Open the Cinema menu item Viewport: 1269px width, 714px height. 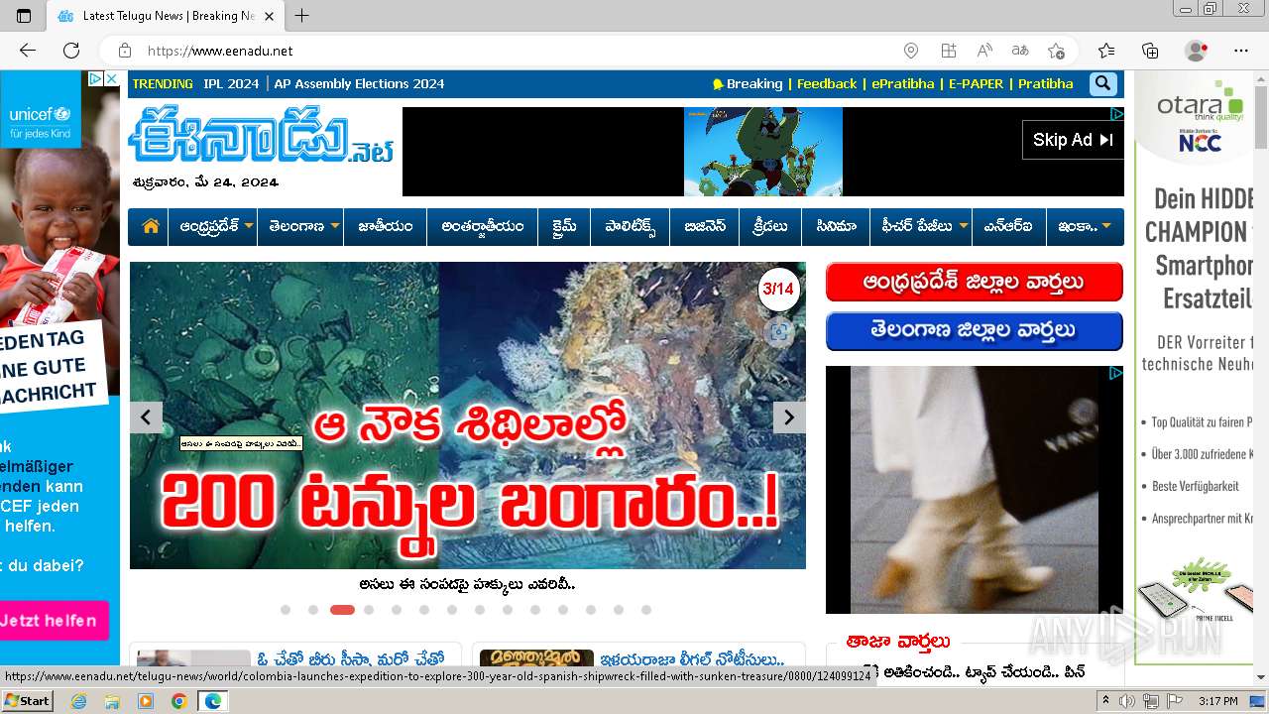point(836,226)
